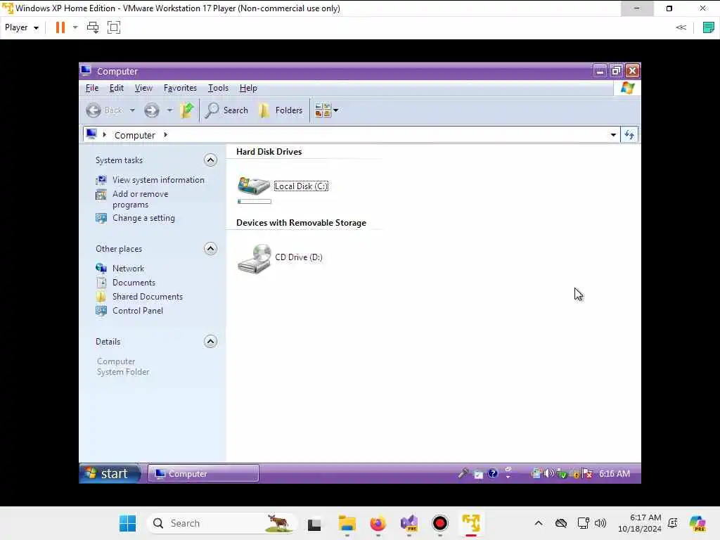Open the Forward history dropdown arrow
The image size is (720, 540).
[x=169, y=110]
